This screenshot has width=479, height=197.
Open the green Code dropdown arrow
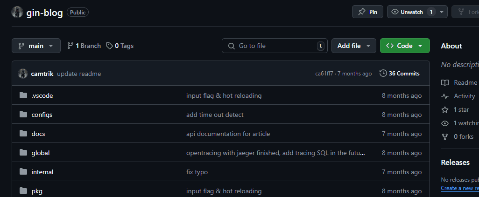[x=420, y=46]
